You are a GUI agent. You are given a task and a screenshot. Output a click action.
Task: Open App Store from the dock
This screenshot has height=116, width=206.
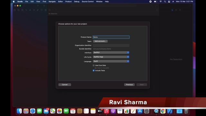[x=140, y=111]
